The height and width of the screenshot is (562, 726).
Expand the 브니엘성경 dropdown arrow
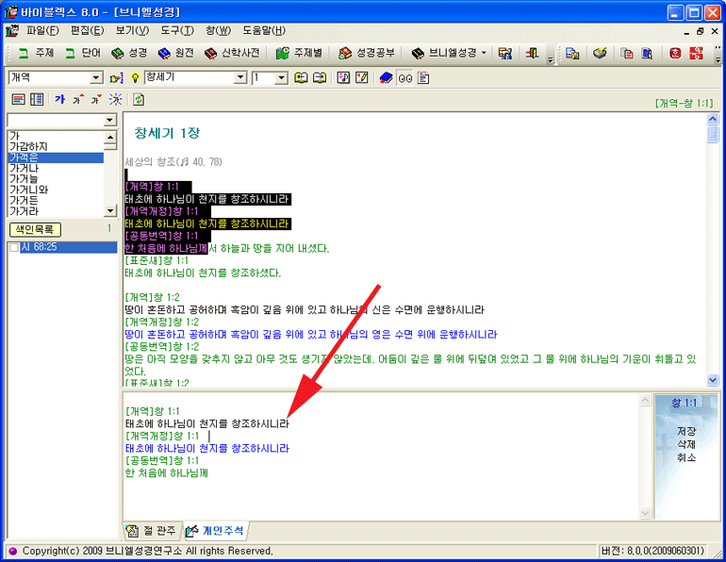pos(484,53)
